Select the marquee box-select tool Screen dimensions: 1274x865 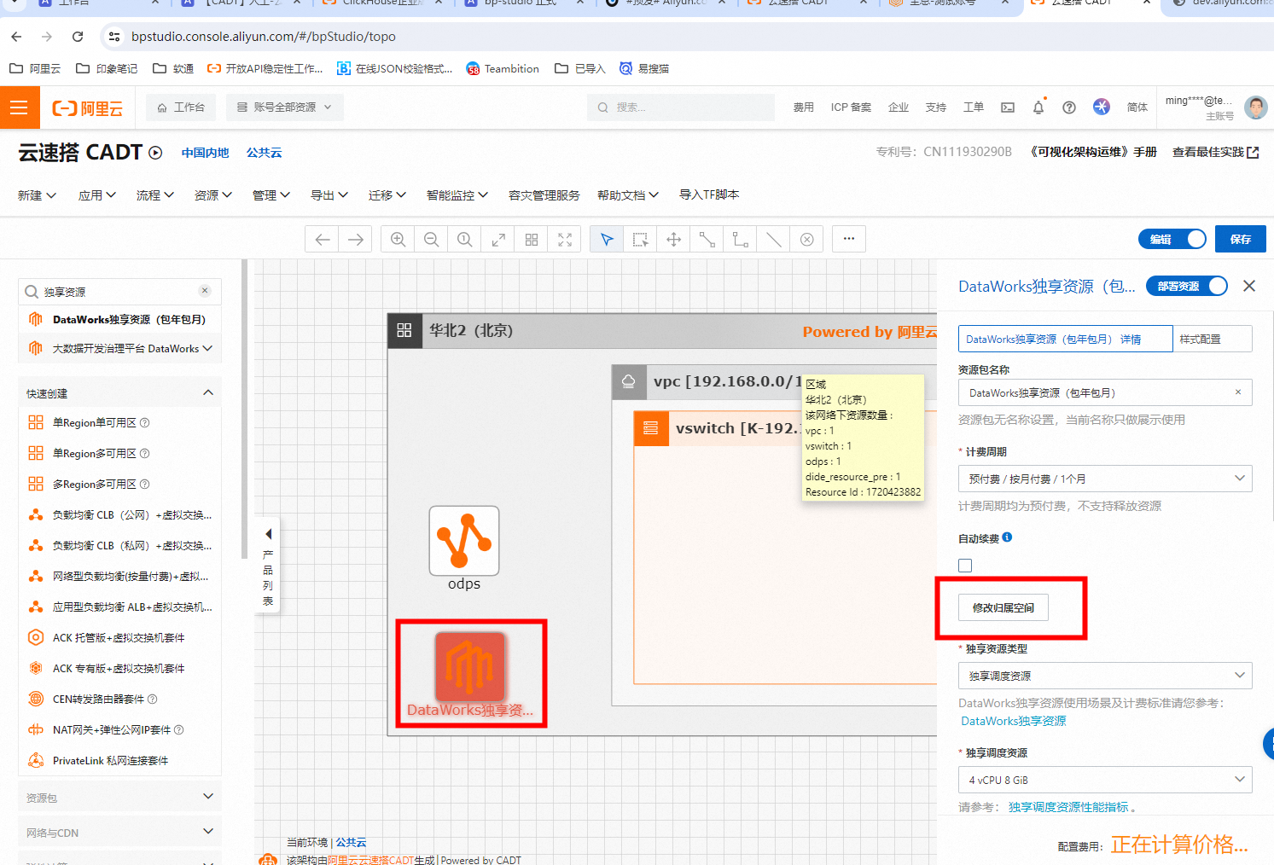640,240
